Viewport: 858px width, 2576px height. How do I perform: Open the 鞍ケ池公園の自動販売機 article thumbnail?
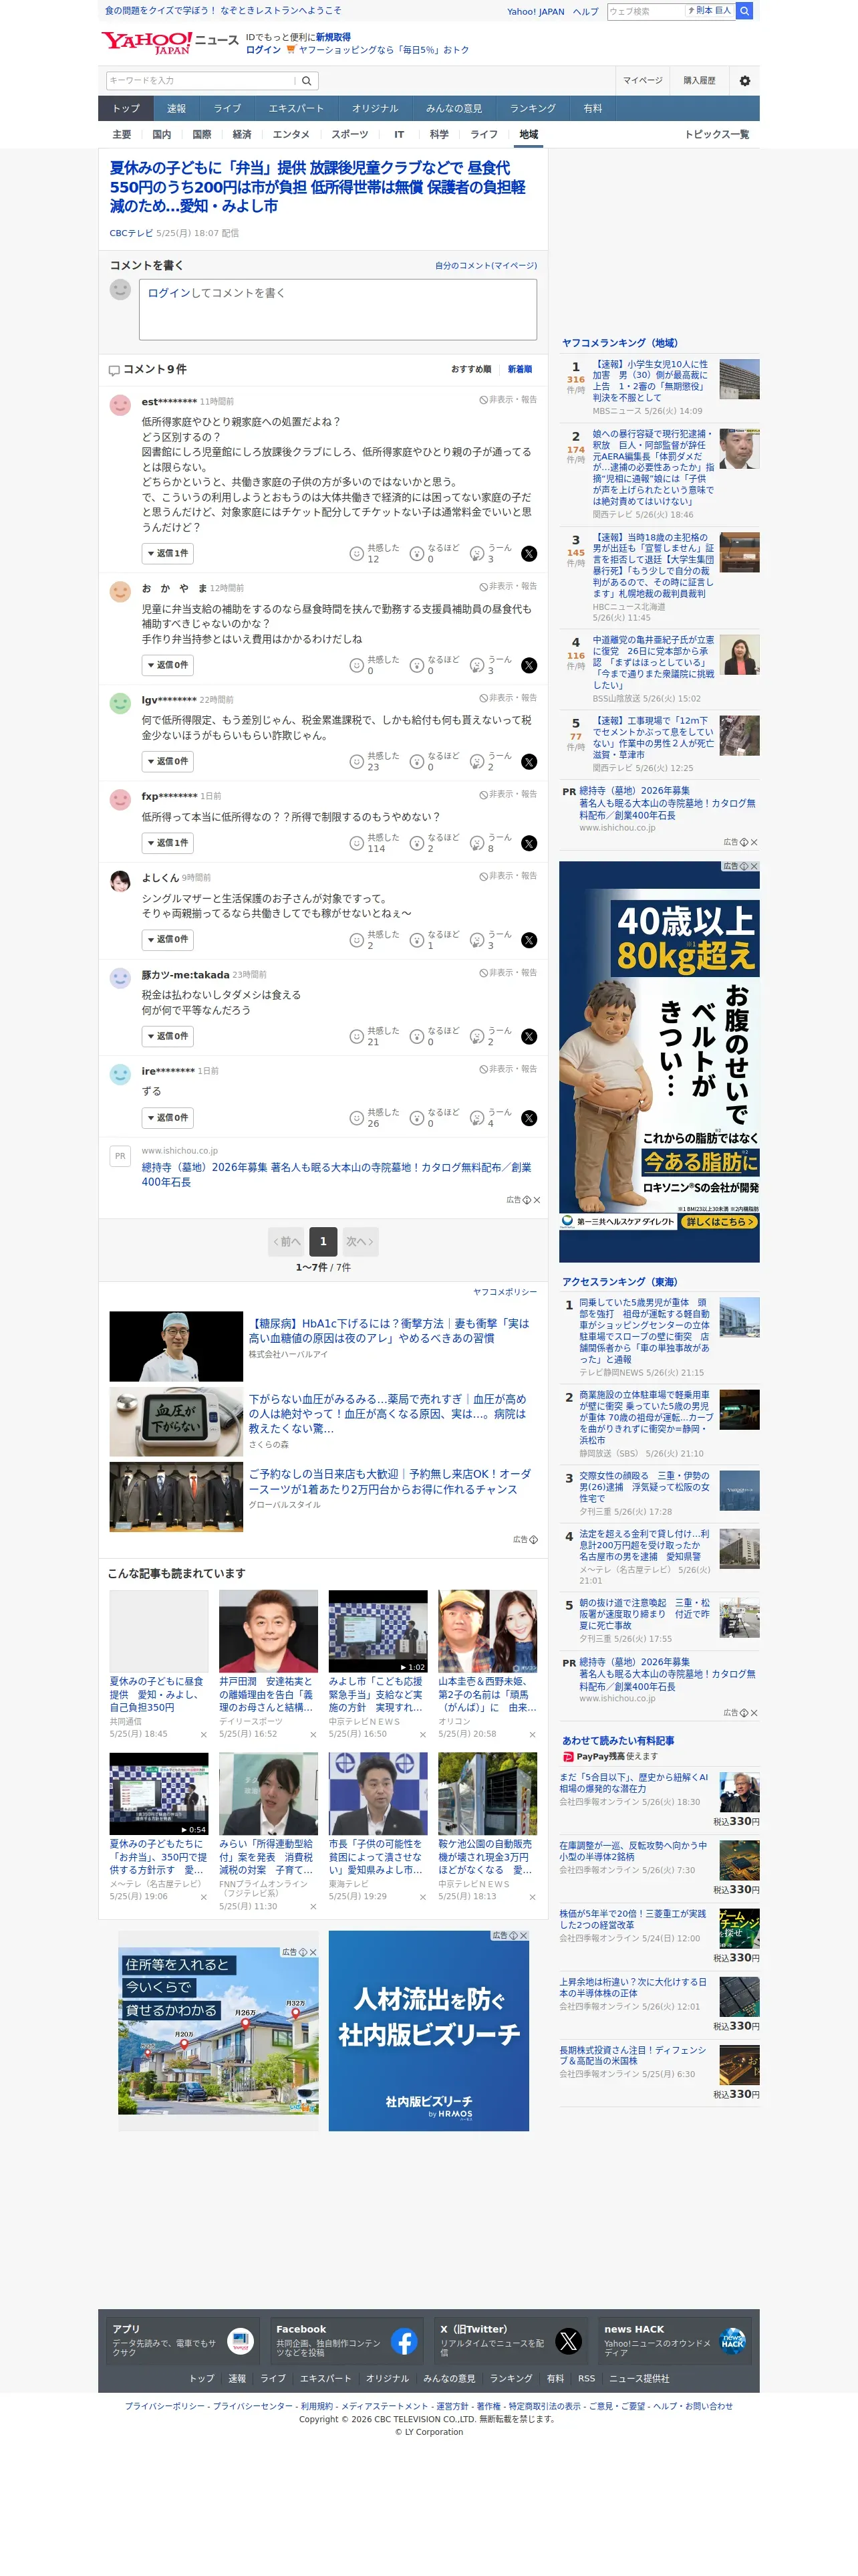click(487, 1794)
